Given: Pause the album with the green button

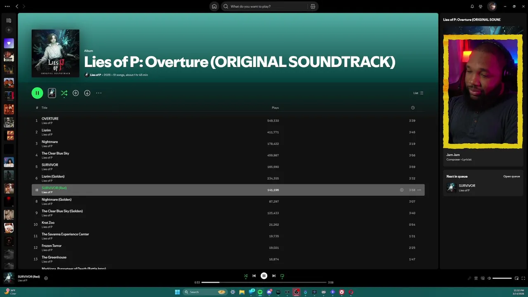Looking at the screenshot, I should (37, 93).
